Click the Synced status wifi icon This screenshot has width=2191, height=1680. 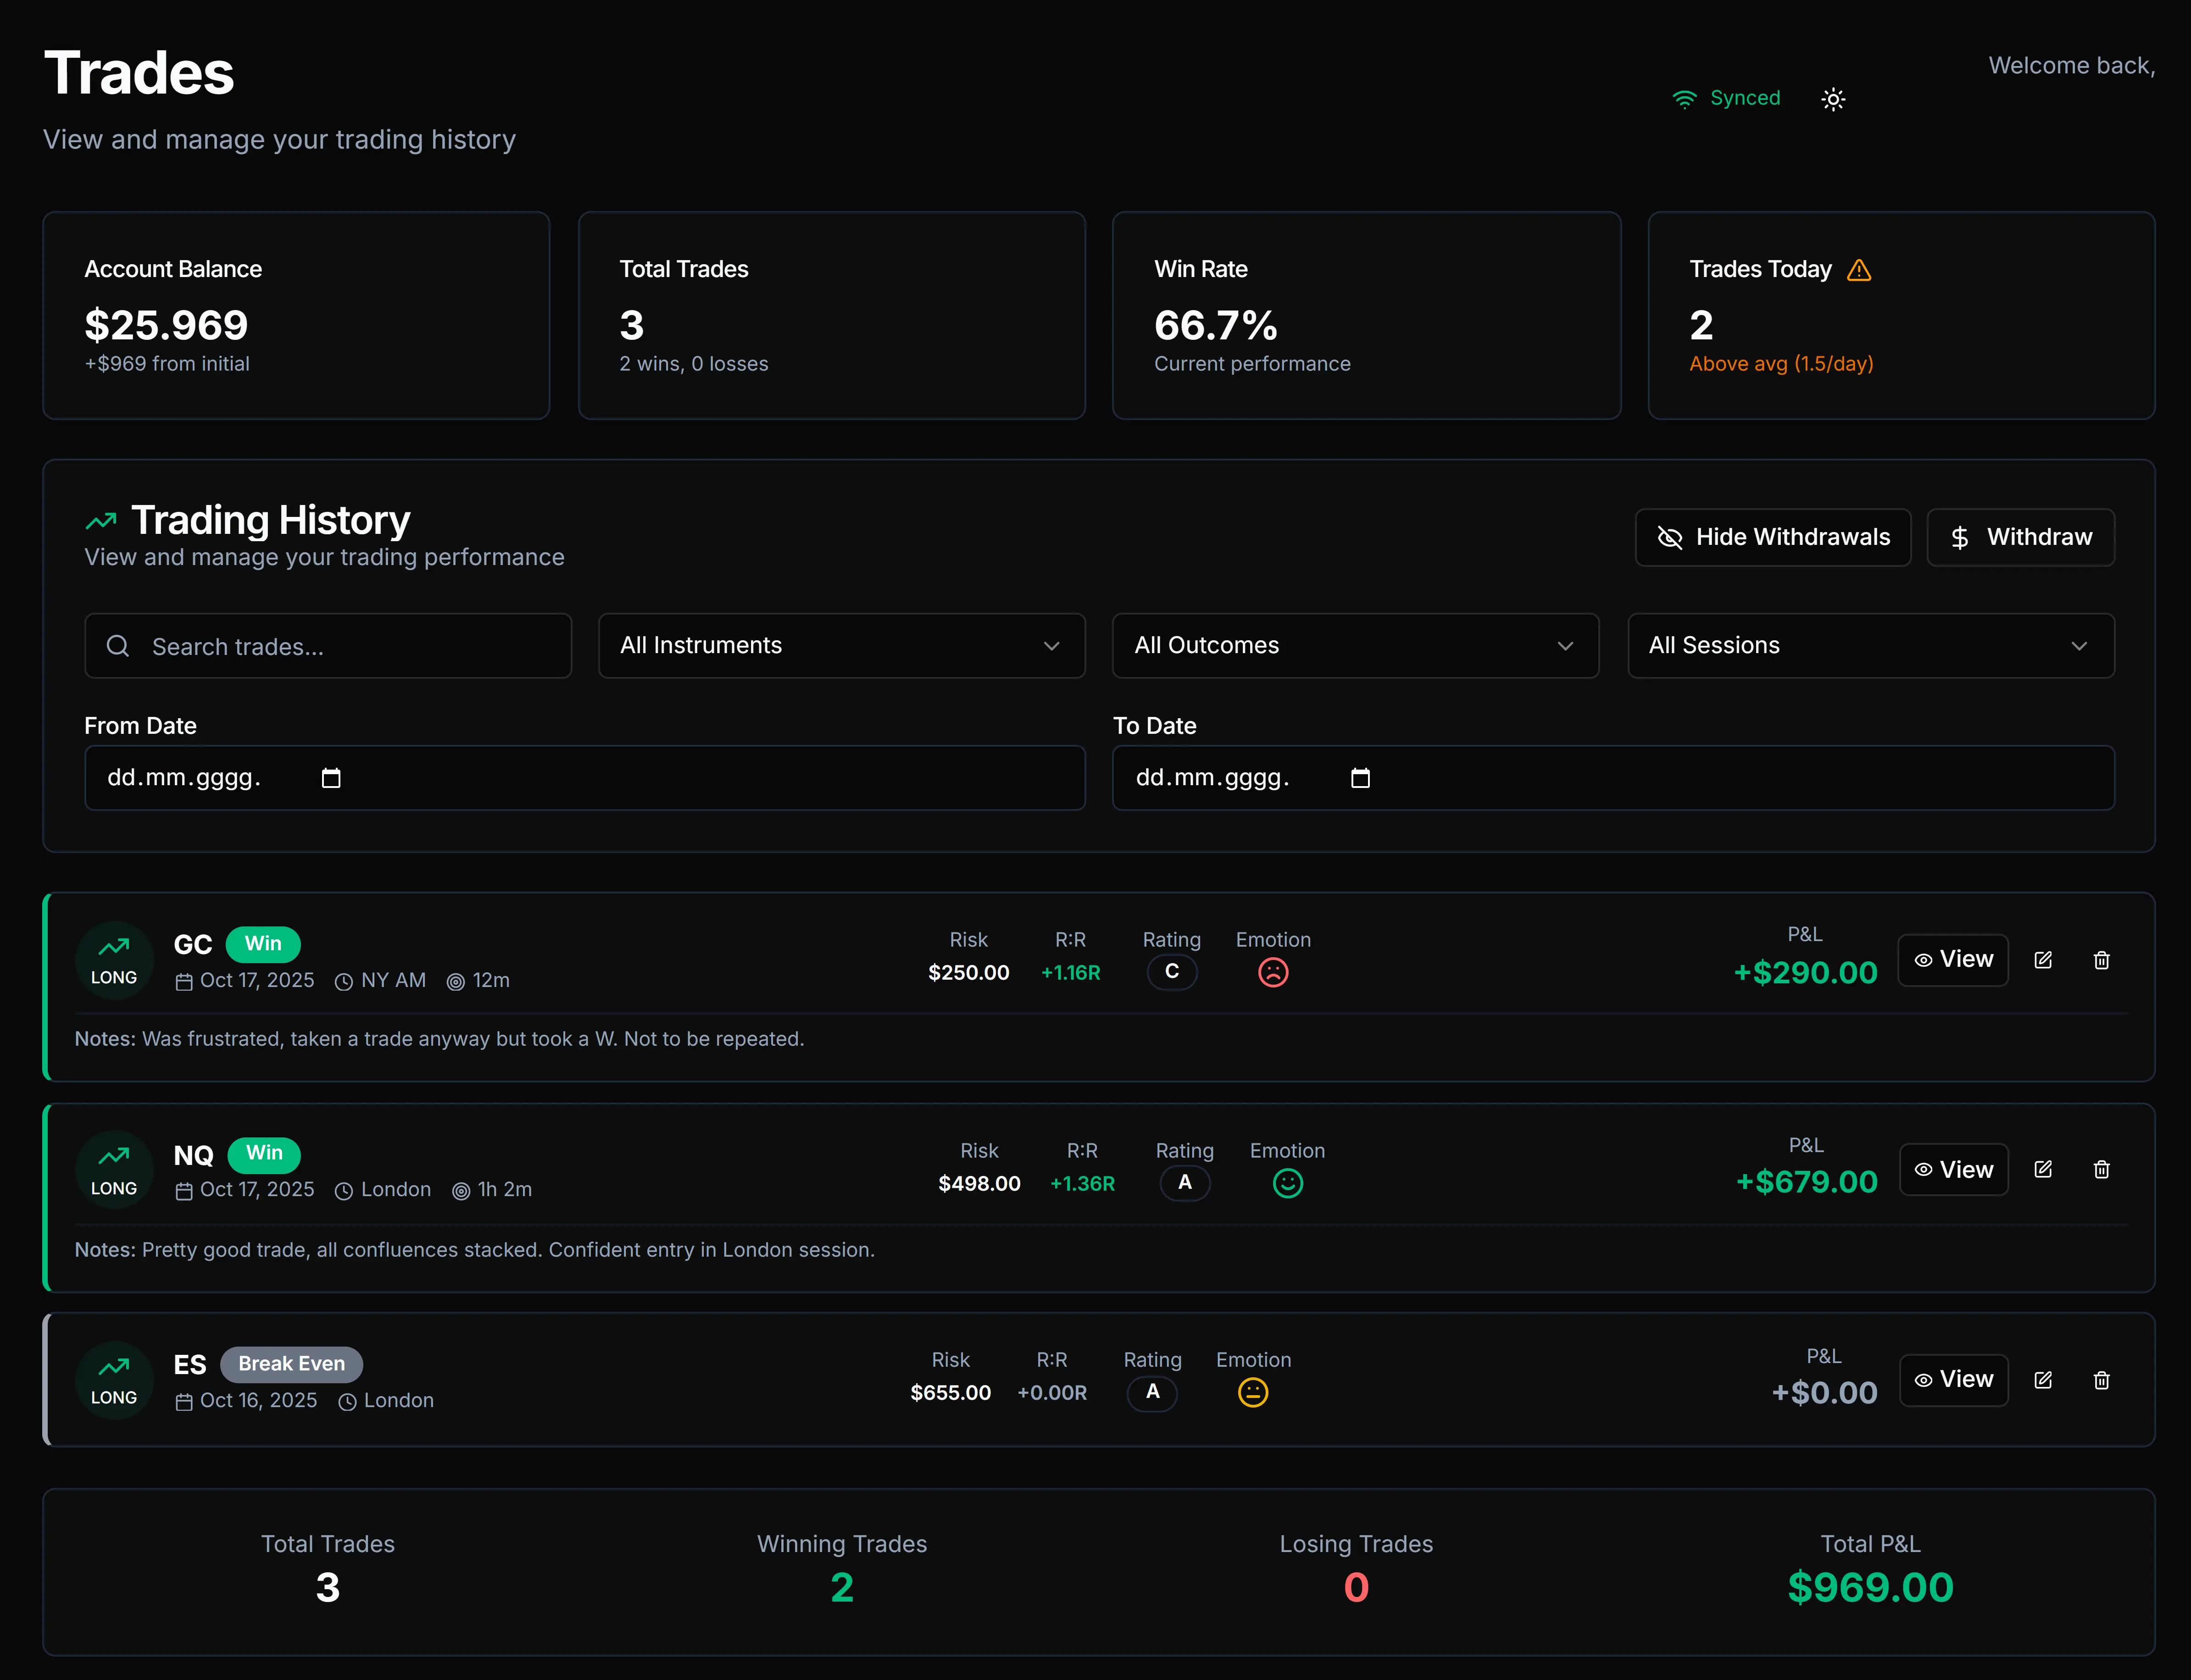1686,98
